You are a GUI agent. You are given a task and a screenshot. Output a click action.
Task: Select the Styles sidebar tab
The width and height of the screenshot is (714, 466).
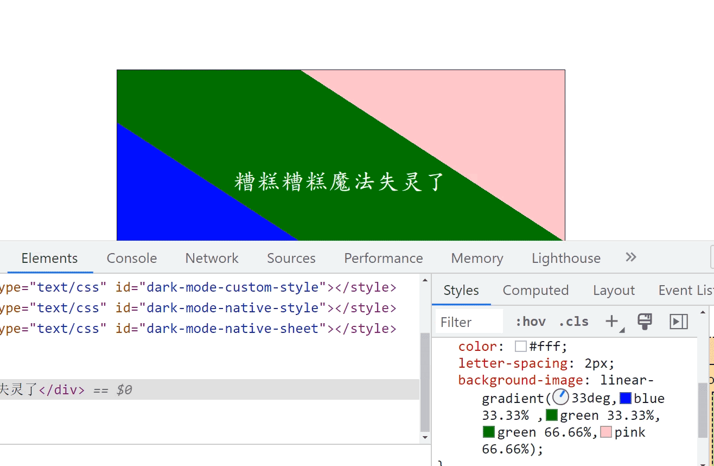pos(461,291)
